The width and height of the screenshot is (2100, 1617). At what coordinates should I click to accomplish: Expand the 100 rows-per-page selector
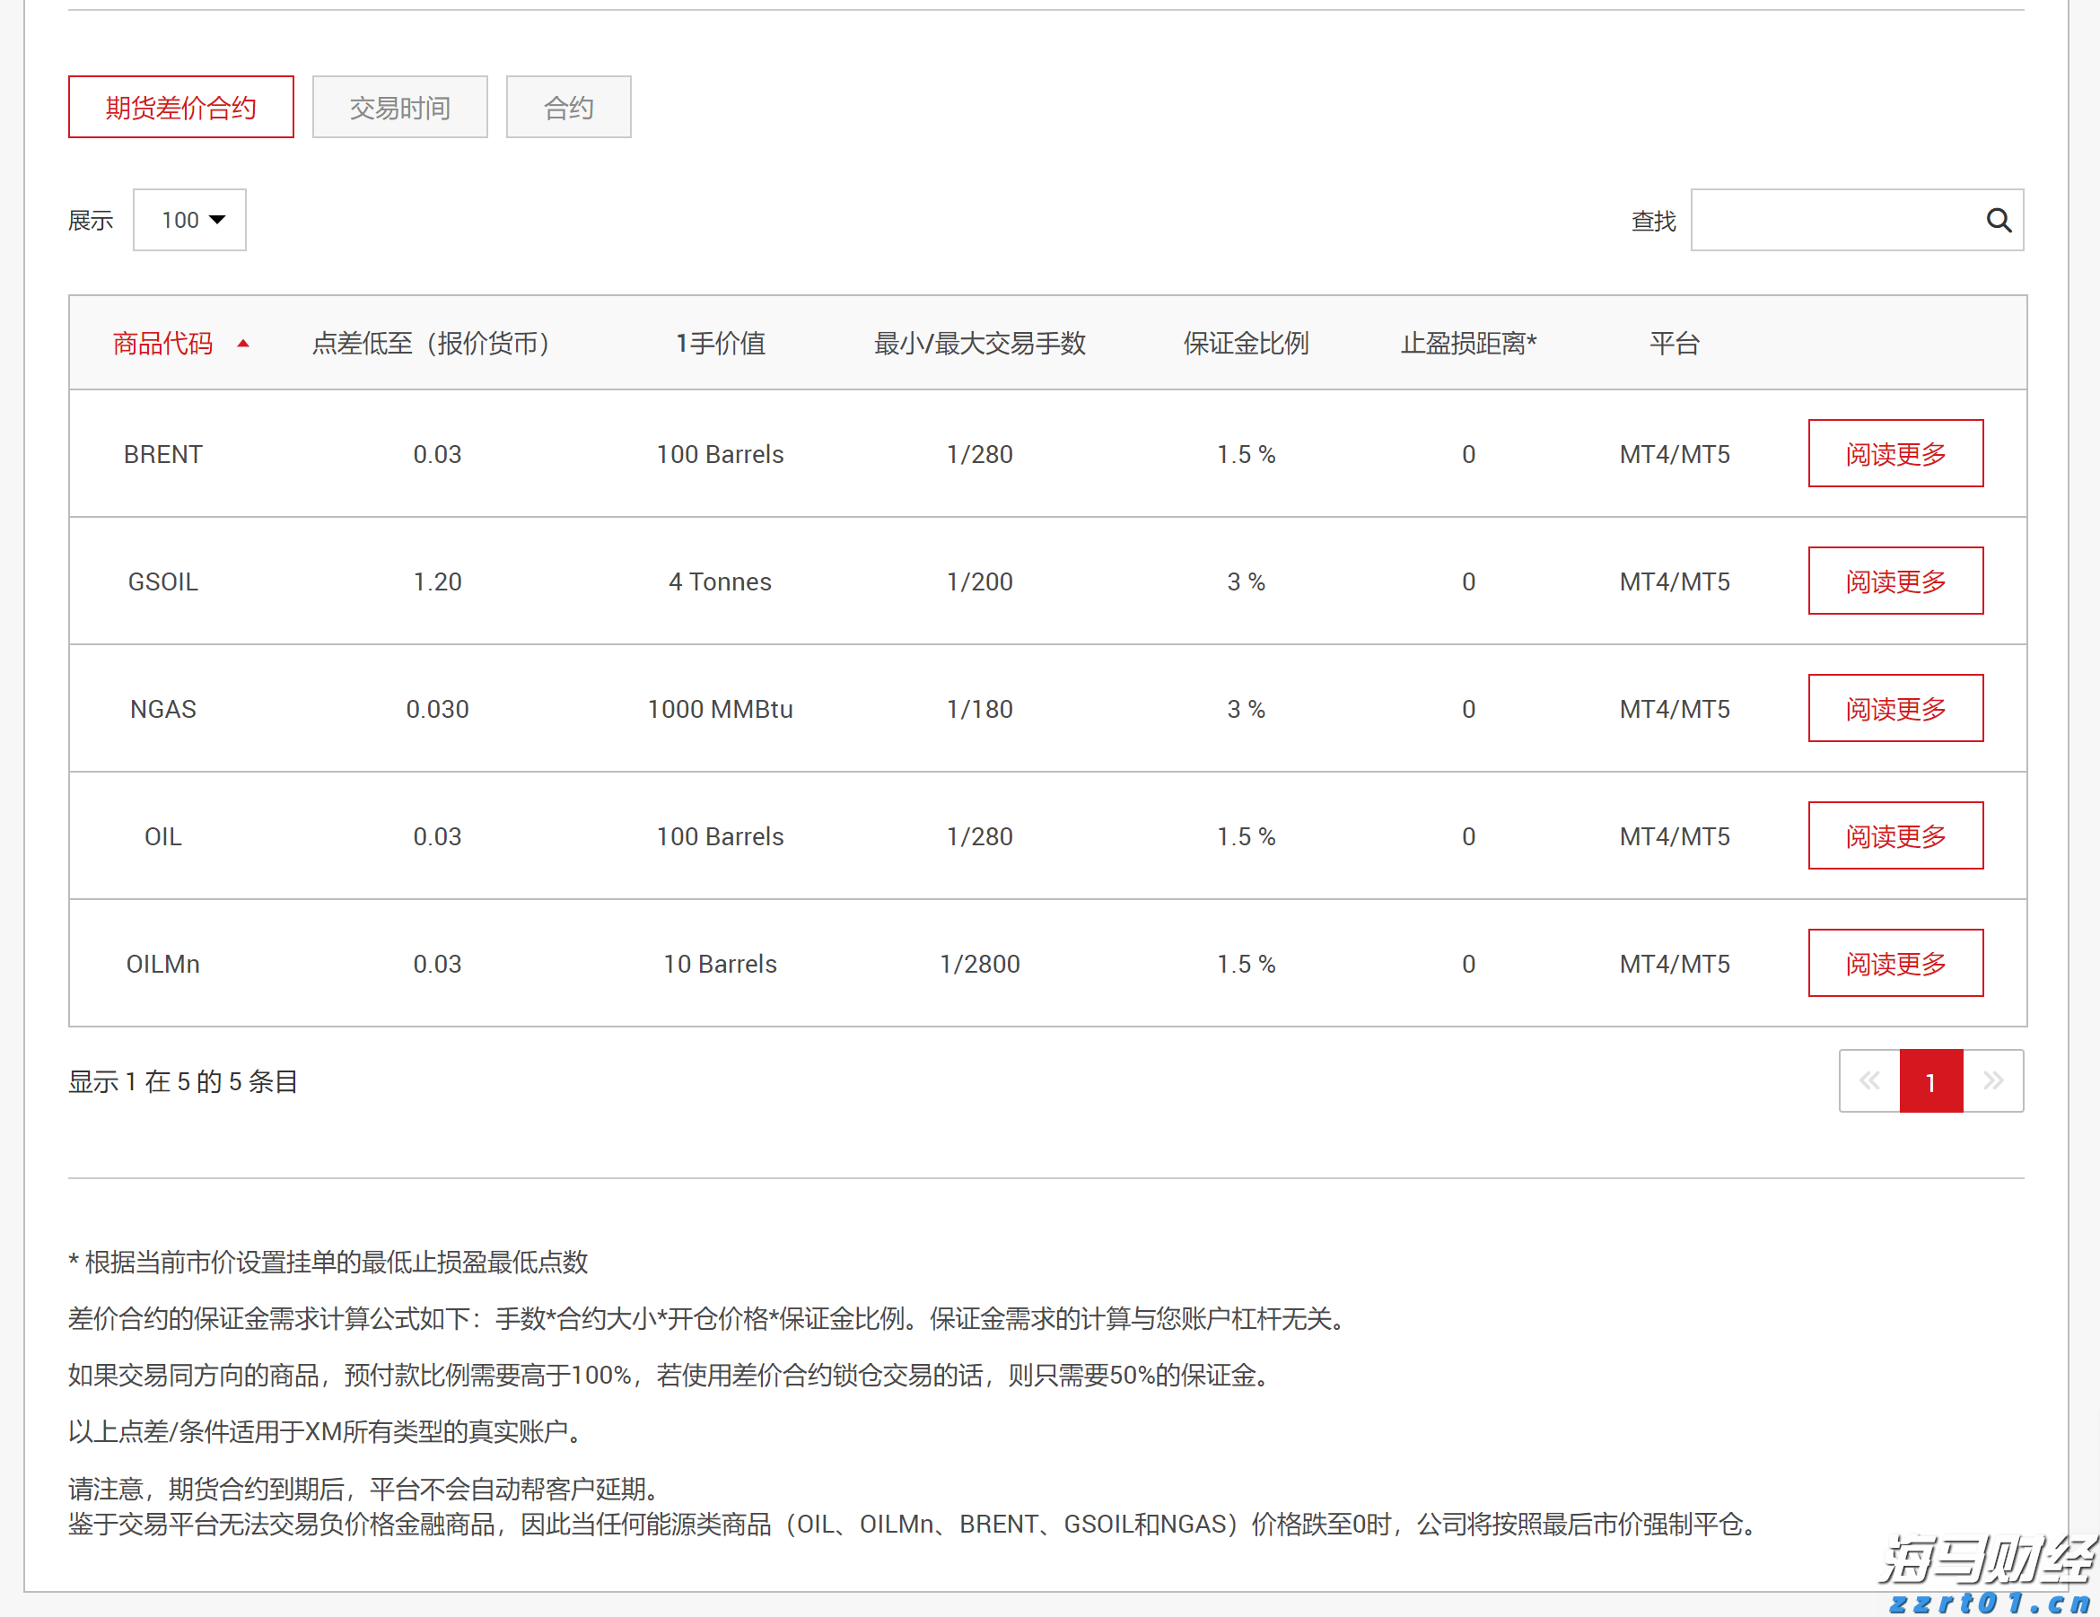[189, 219]
